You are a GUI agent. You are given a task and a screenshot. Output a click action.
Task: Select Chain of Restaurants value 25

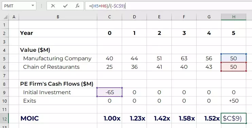110,67
